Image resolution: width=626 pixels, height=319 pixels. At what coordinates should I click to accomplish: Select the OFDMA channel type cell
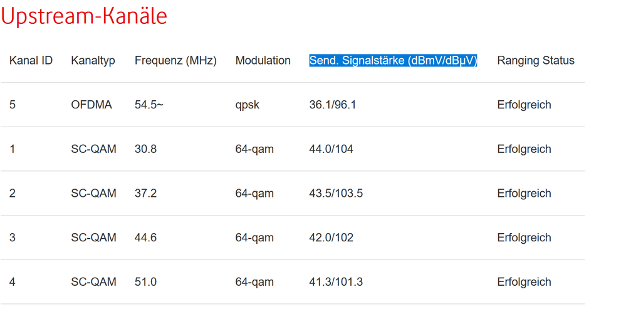pyautogui.click(x=91, y=105)
